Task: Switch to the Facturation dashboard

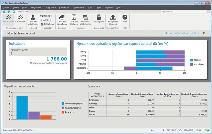Action: 20,18
